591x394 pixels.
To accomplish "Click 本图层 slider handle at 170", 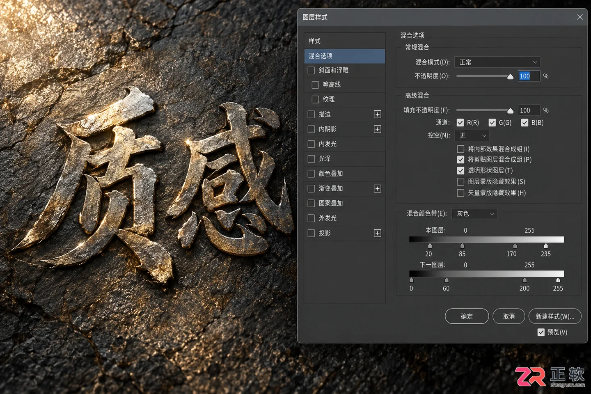I will [515, 246].
